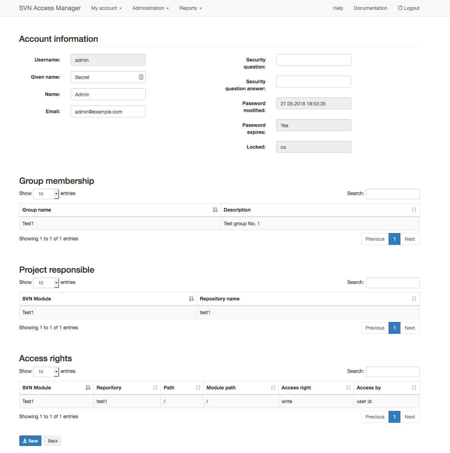
Task: Log out using the Logout link
Action: (x=409, y=8)
